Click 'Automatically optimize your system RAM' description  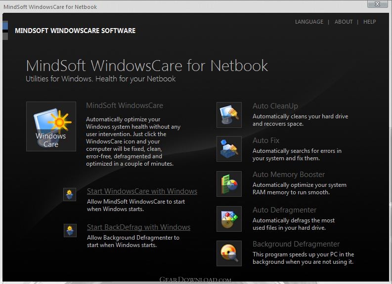coord(300,188)
